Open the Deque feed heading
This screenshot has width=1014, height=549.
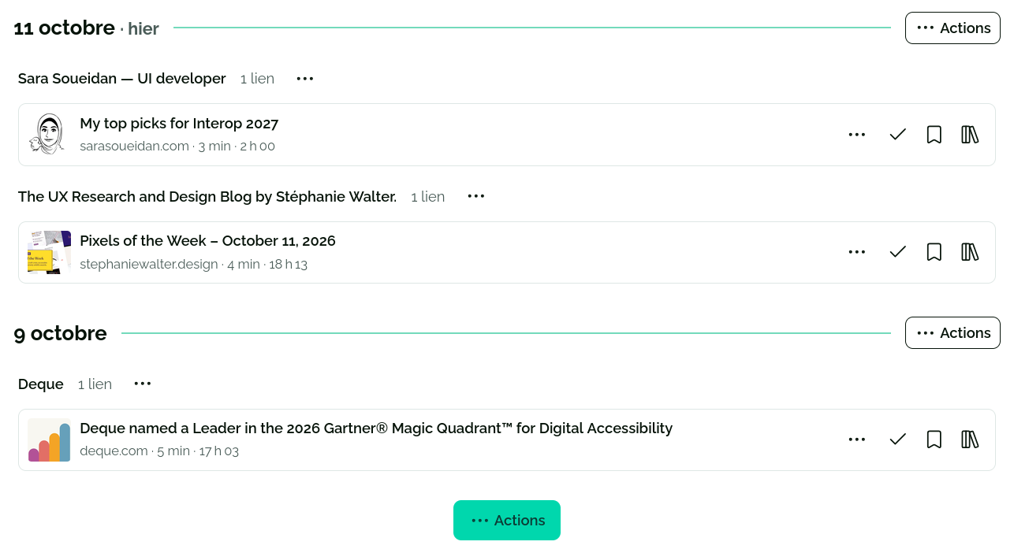click(41, 384)
